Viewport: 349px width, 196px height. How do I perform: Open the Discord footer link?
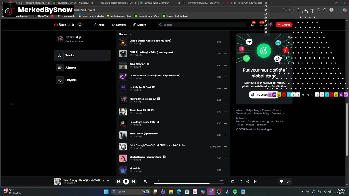tap(240, 121)
